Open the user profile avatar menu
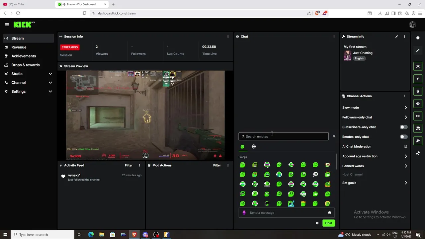 [x=412, y=25]
